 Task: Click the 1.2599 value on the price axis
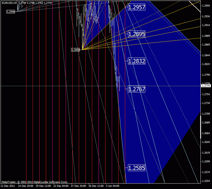(206, 162)
